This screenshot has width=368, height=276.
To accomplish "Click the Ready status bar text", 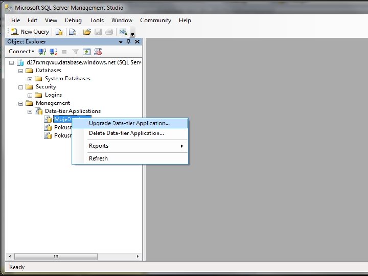I will [x=17, y=267].
